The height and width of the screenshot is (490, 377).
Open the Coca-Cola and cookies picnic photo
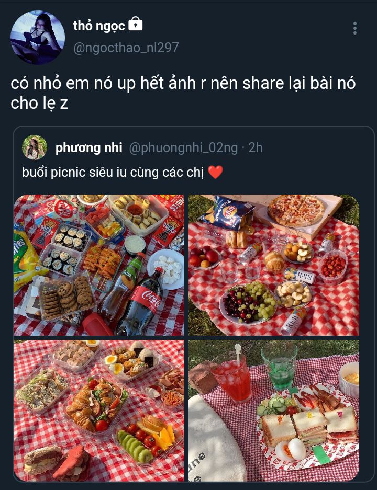click(99, 265)
